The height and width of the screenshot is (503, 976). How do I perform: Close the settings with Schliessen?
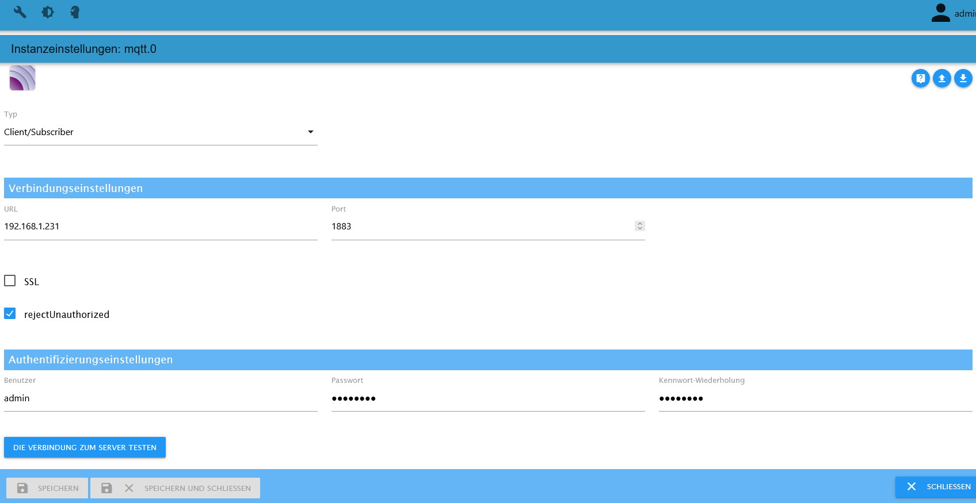pos(937,487)
